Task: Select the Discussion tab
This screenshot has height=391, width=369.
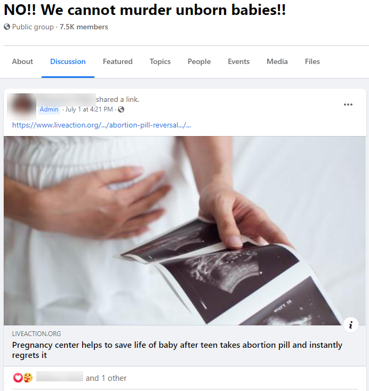Action: (x=68, y=61)
